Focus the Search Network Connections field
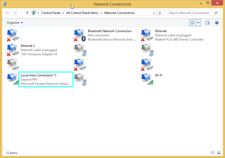The height and width of the screenshot is (158, 225). [193, 13]
